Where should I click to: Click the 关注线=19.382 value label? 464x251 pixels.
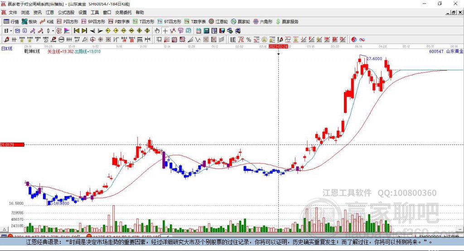point(60,52)
